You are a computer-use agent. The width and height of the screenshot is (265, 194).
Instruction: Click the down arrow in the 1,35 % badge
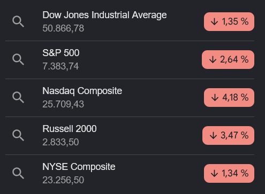pos(214,22)
